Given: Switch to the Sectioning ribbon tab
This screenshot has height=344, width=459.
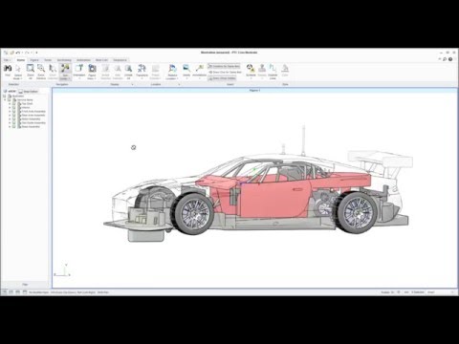Looking at the screenshot, I should click(x=64, y=60).
